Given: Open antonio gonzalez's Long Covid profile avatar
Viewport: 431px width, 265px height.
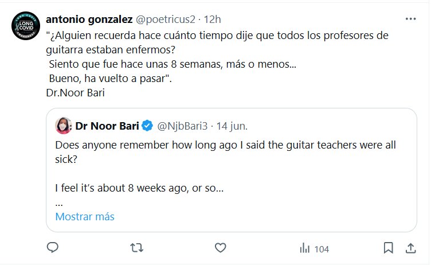Looking at the screenshot, I should [x=26, y=26].
